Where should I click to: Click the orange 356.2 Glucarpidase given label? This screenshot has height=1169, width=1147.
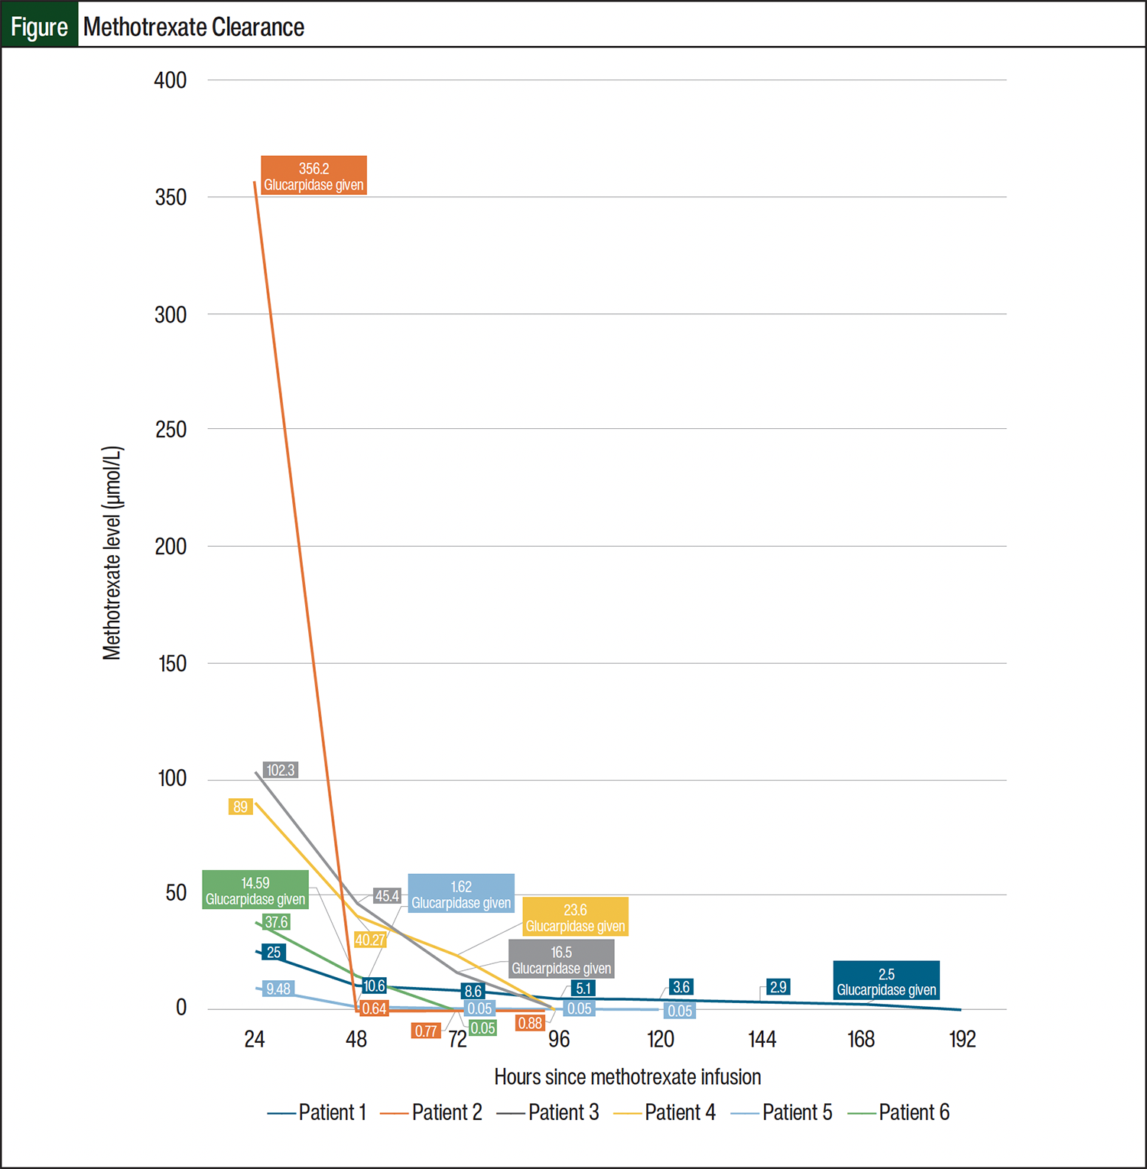pos(314,176)
